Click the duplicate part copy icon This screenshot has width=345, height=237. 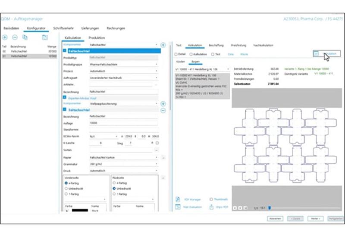25,37
